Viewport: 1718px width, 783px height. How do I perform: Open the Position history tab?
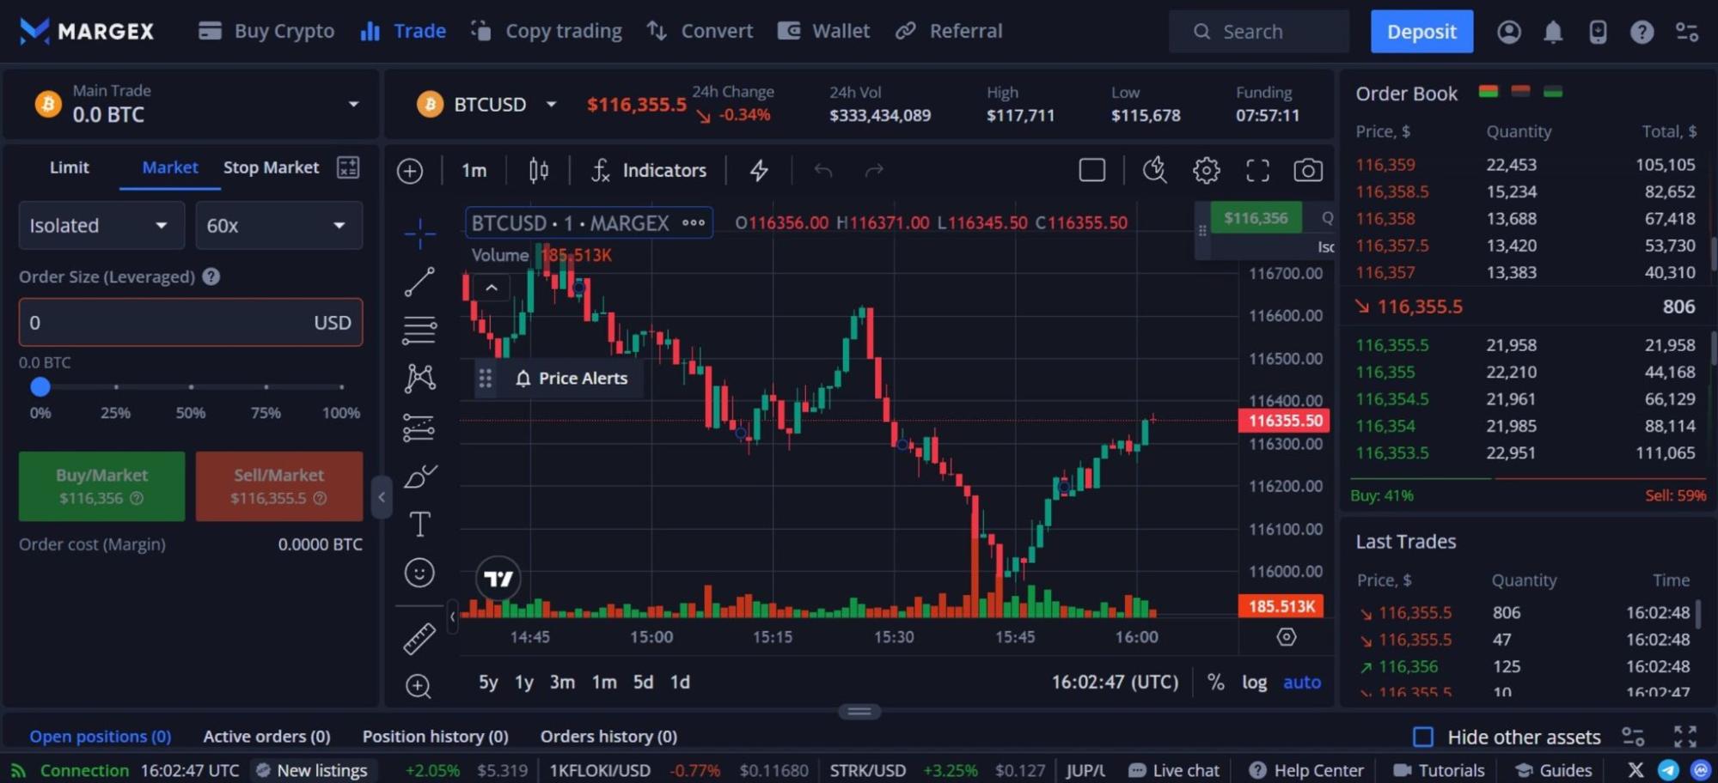435,737
